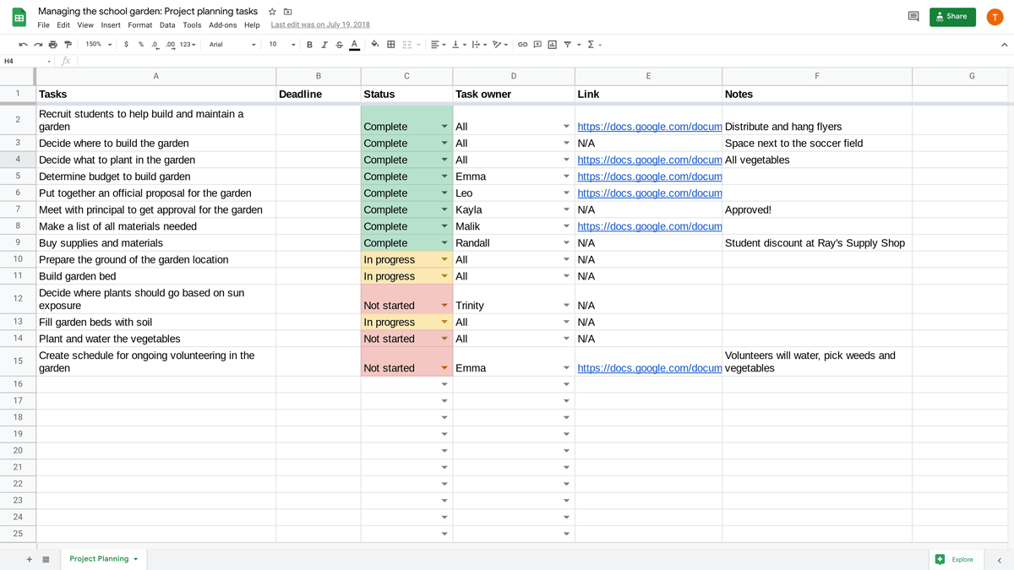This screenshot has width=1014, height=570.
Task: Open the Data menu
Action: 167,25
